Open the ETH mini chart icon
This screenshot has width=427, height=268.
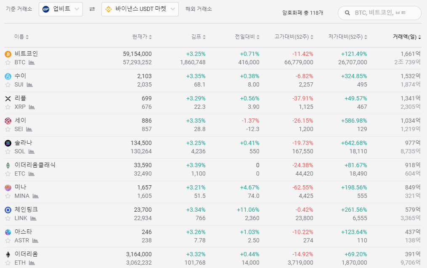[x=32, y=263]
